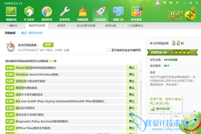Click the skin shirt icon in title bar
This screenshot has height=134, width=201.
click(165, 3)
